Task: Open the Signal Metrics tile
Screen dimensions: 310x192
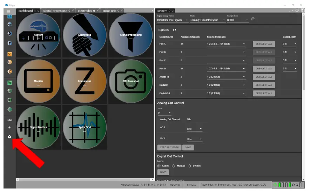Action: tap(39, 128)
